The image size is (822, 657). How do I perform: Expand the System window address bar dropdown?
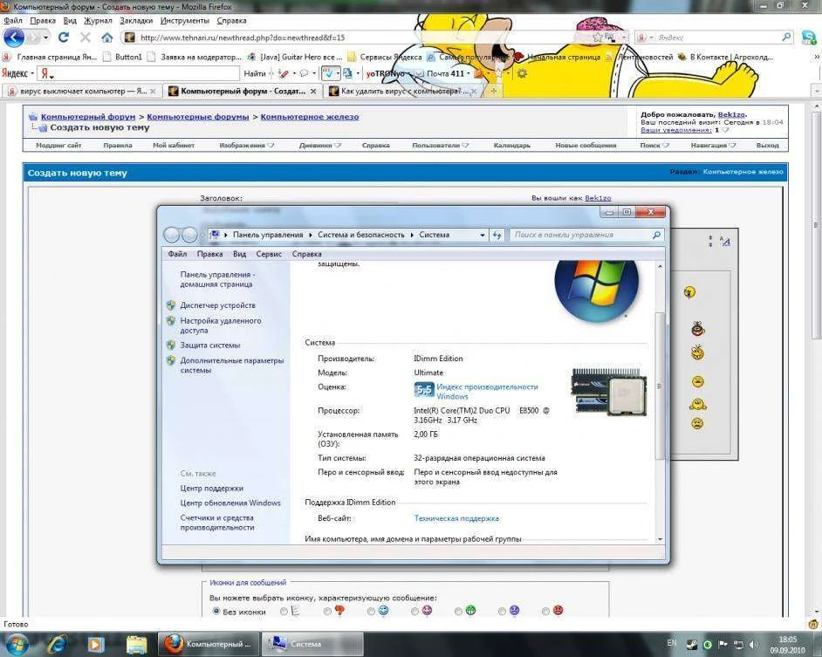(x=483, y=235)
